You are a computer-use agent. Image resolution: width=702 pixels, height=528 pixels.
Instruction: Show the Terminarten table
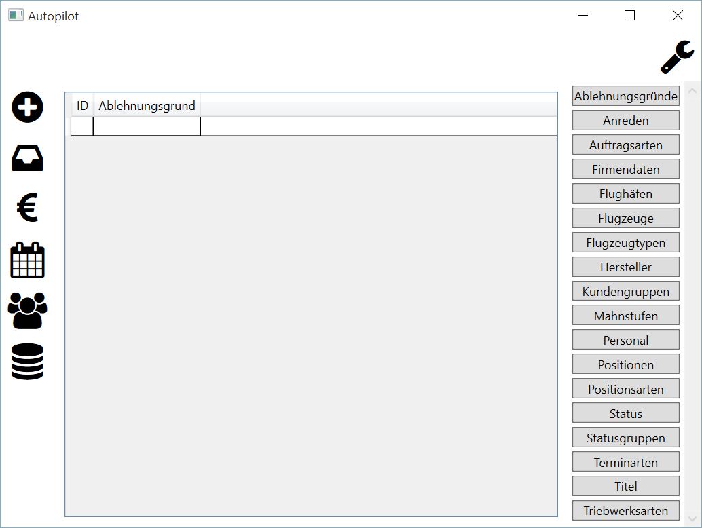pos(625,462)
